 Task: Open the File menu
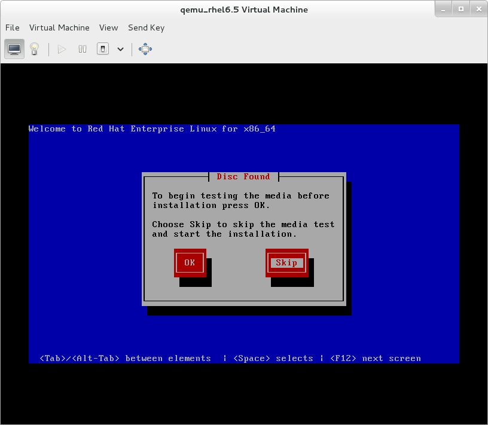(x=13, y=27)
